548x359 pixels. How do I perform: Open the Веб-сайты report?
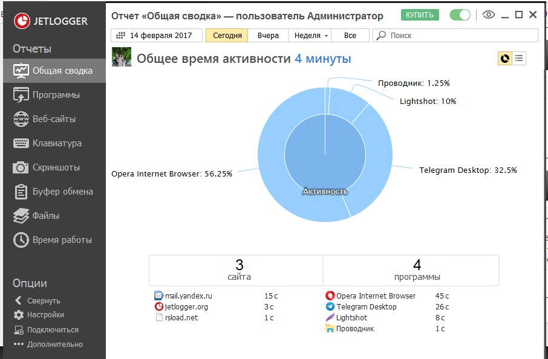[54, 119]
